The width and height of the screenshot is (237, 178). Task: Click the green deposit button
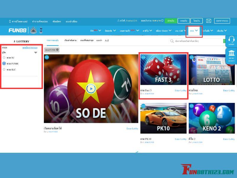coord(171,21)
